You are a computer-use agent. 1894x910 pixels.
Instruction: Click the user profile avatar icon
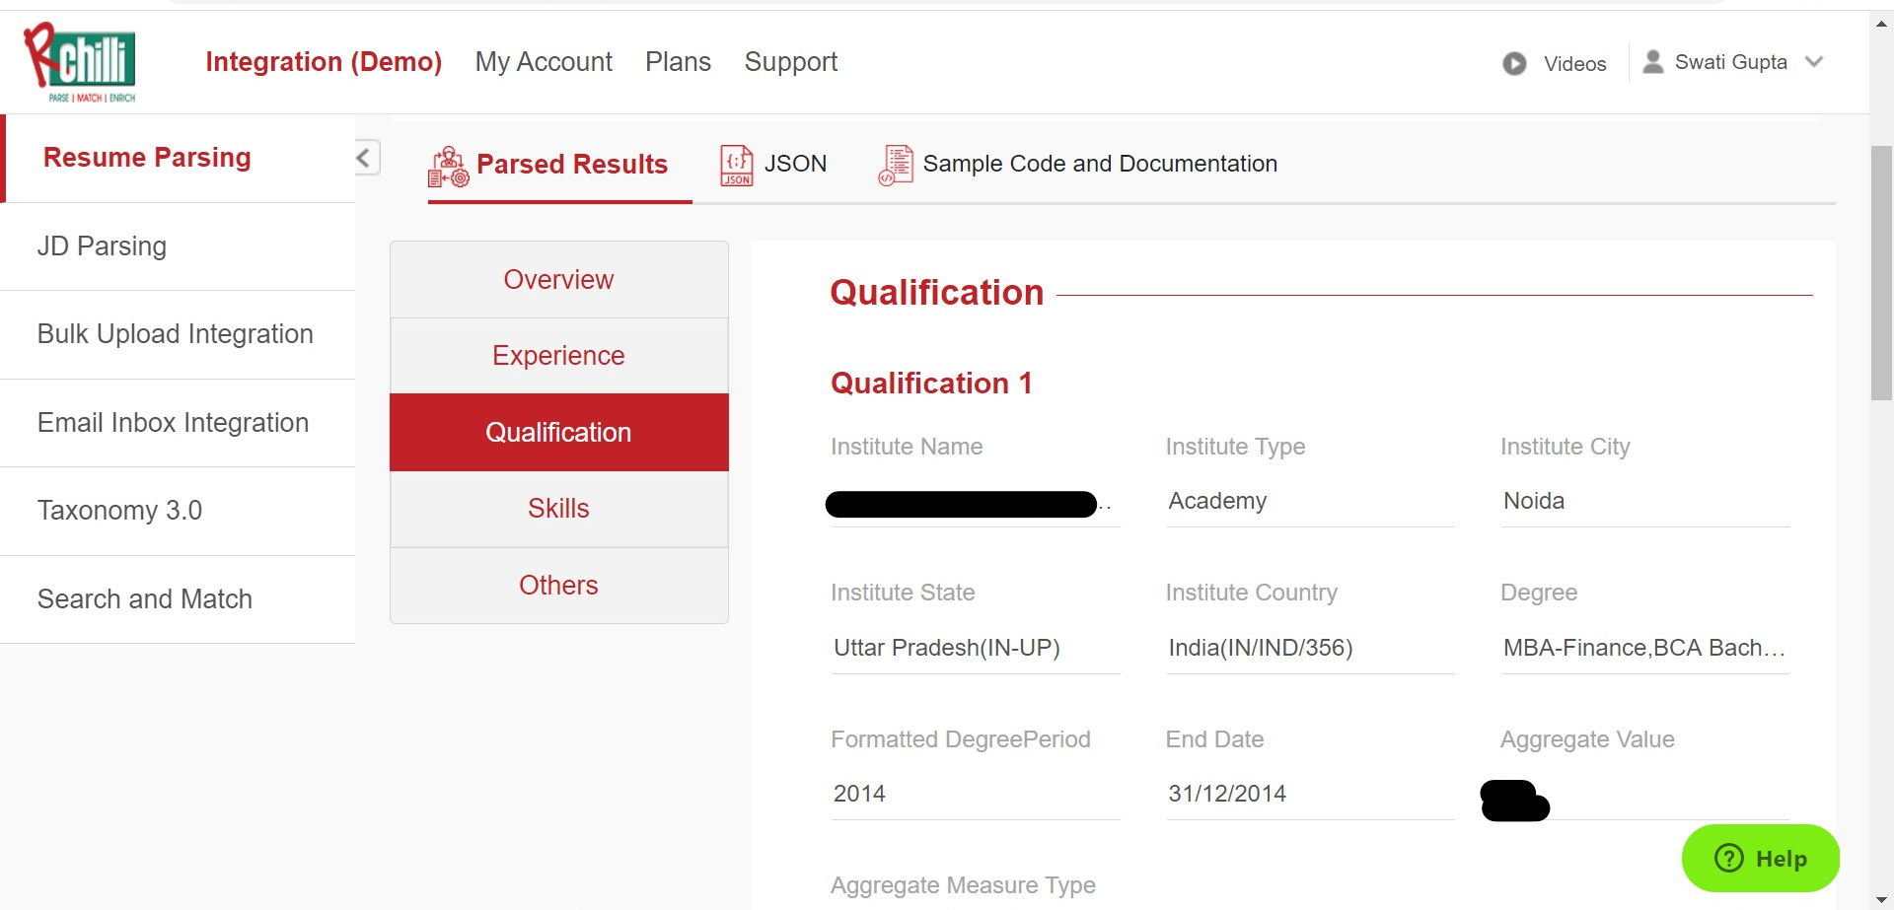click(1653, 62)
